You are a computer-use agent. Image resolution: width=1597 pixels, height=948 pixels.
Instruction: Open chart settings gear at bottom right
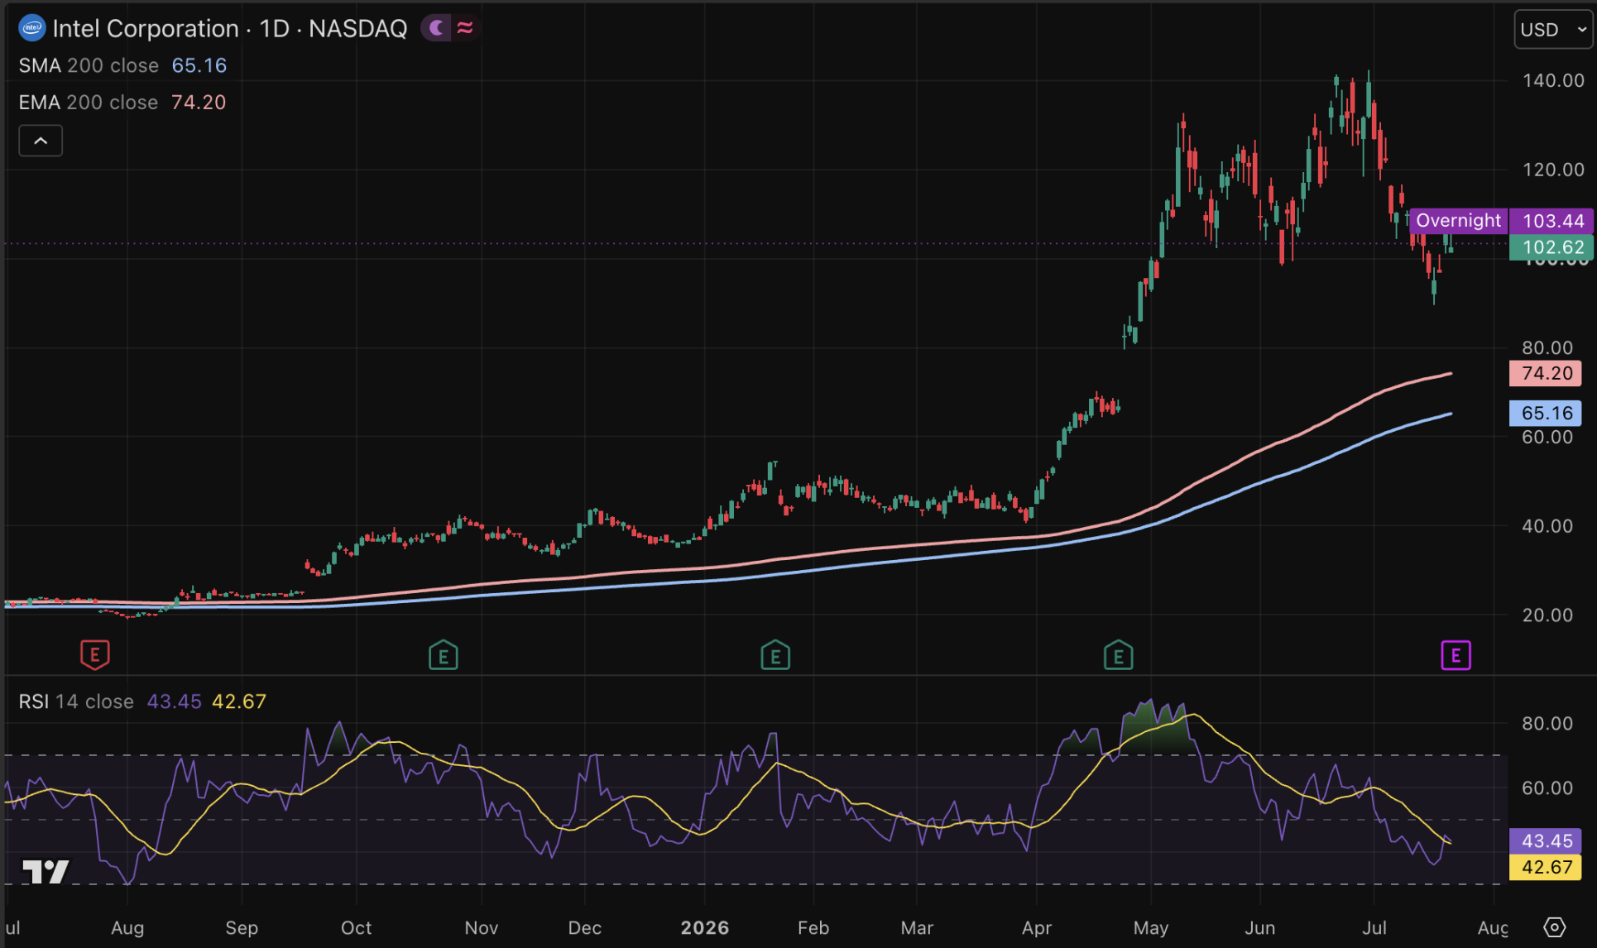tap(1555, 927)
